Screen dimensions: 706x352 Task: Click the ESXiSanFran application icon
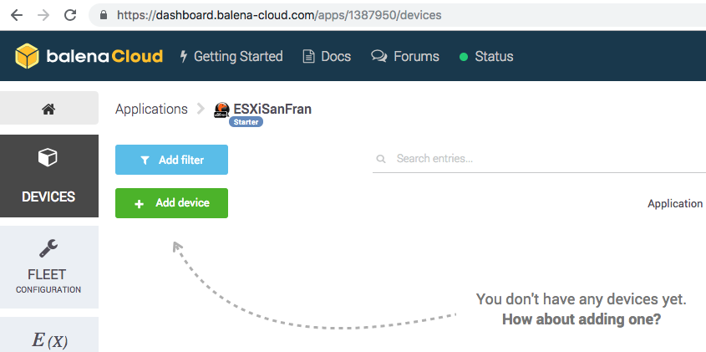pos(221,110)
